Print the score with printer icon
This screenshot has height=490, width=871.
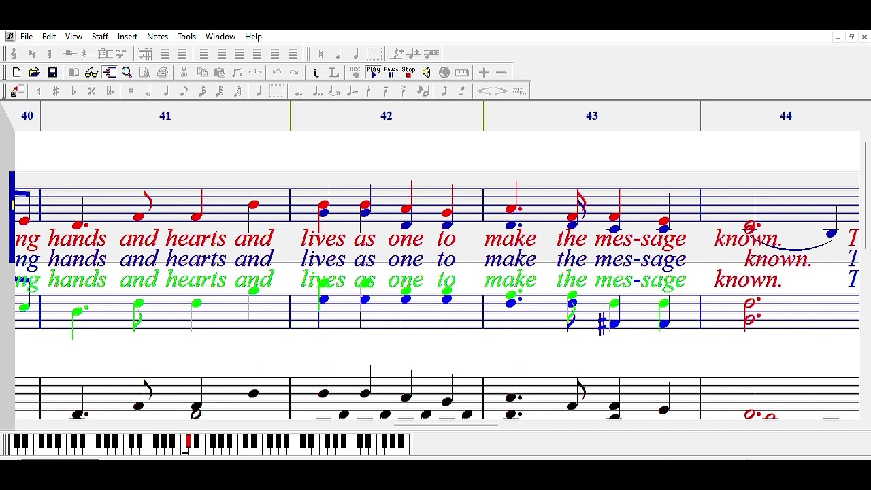point(163,72)
